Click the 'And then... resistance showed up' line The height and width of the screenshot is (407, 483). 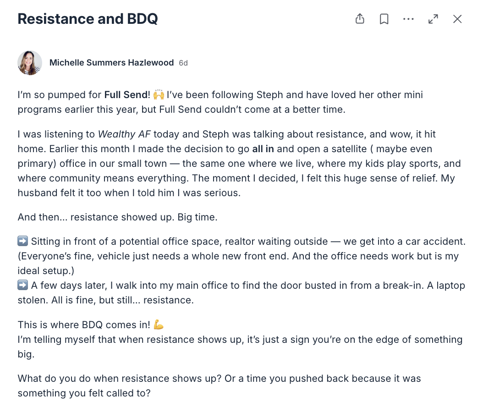tap(118, 217)
